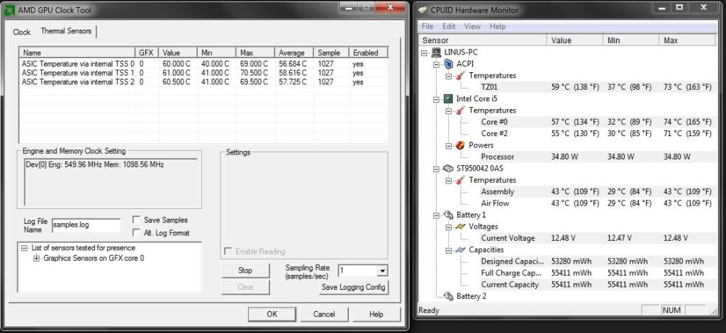Screen dimensions: 726x333
Task: Collapse the ST950042 0AS node
Action: (x=436, y=169)
